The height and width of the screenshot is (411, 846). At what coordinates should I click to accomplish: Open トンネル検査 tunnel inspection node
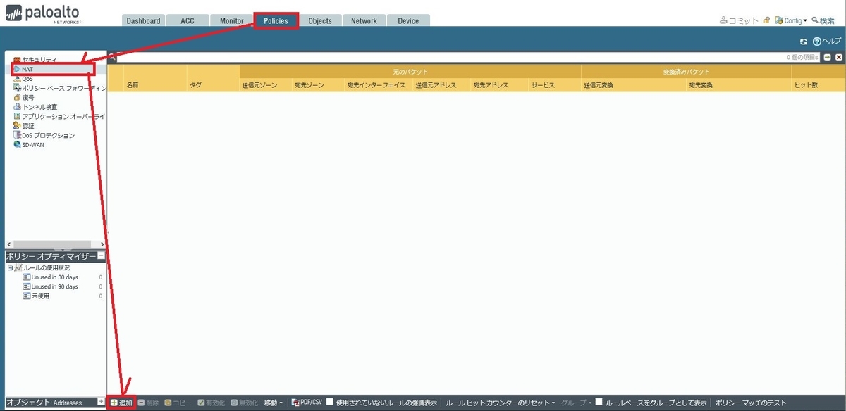(x=35, y=106)
